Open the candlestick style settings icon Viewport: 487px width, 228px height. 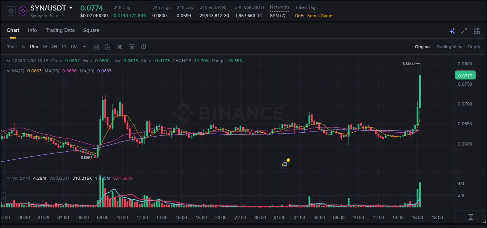pos(120,47)
